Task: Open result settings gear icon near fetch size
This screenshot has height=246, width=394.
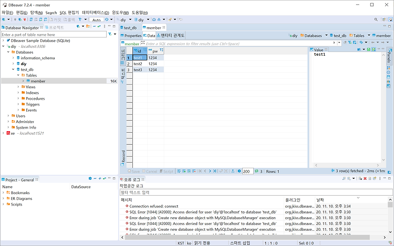Action: (239, 172)
